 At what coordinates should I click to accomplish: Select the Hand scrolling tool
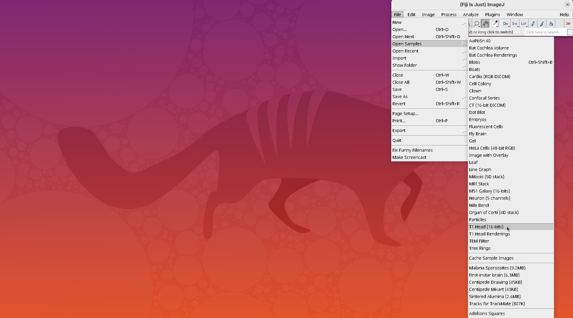(x=486, y=24)
